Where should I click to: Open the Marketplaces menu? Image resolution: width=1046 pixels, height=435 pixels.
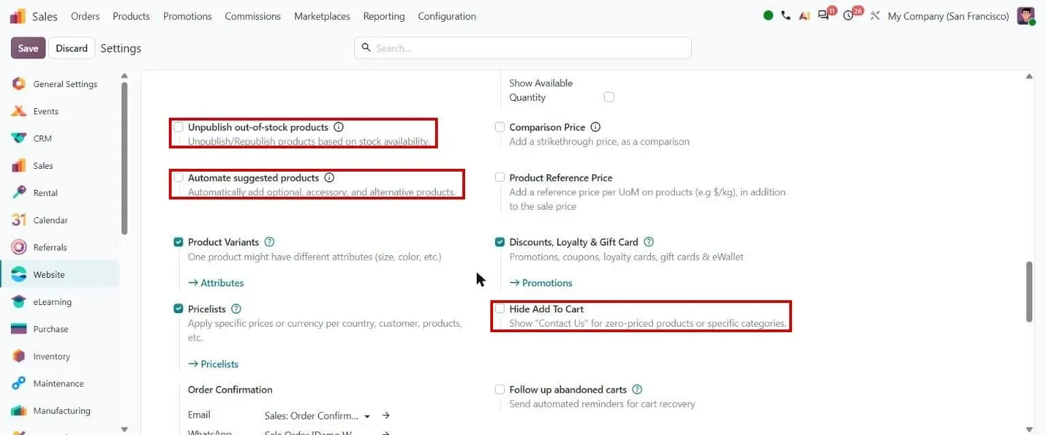click(322, 16)
